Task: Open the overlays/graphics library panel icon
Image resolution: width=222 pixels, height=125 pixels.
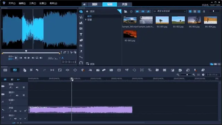Action: click(x=81, y=40)
